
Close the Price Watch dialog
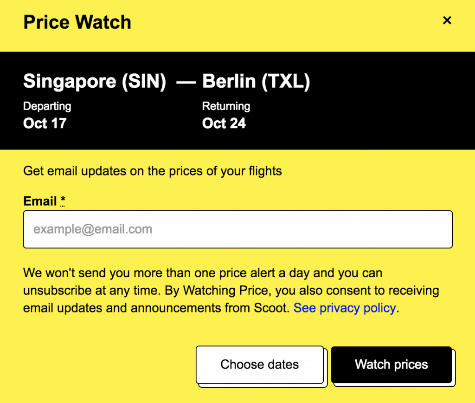(x=447, y=20)
